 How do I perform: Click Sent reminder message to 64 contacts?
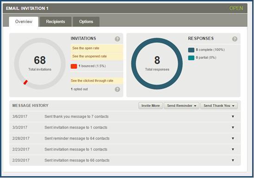click(x=77, y=139)
